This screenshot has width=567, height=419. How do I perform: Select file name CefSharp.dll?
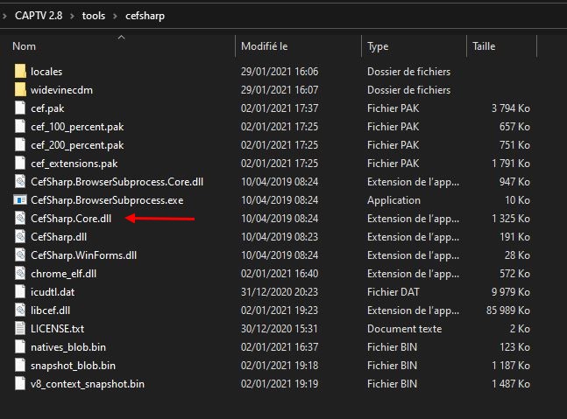59,237
